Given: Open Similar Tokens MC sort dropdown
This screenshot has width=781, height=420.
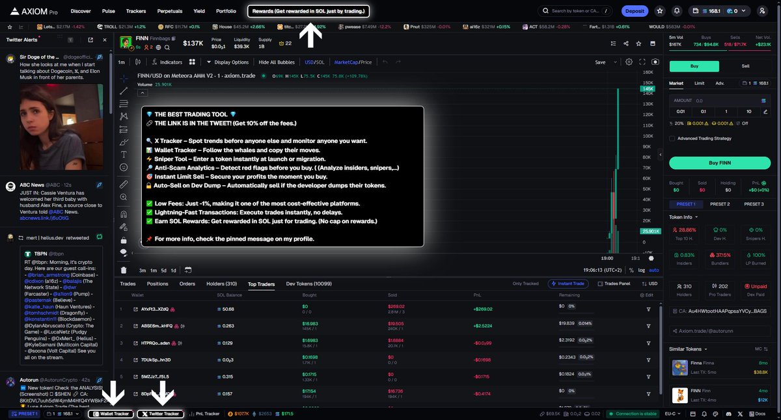Looking at the screenshot, I should (761, 349).
